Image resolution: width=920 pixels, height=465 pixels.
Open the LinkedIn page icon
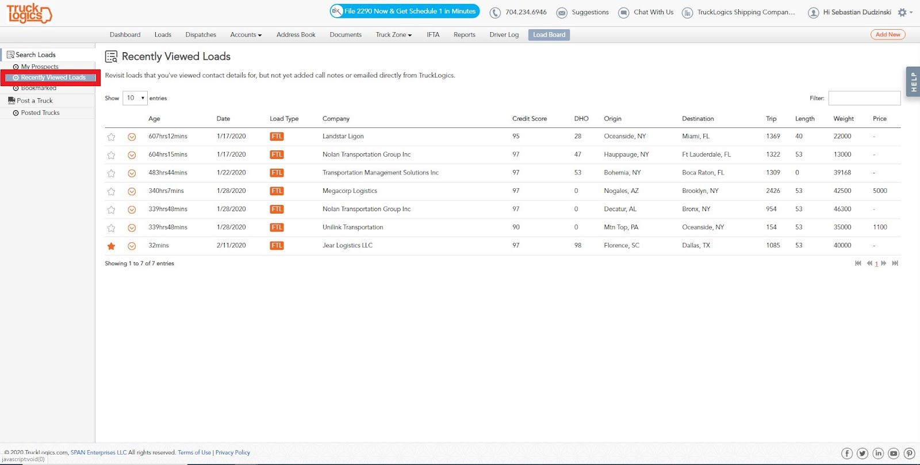pyautogui.click(x=878, y=454)
